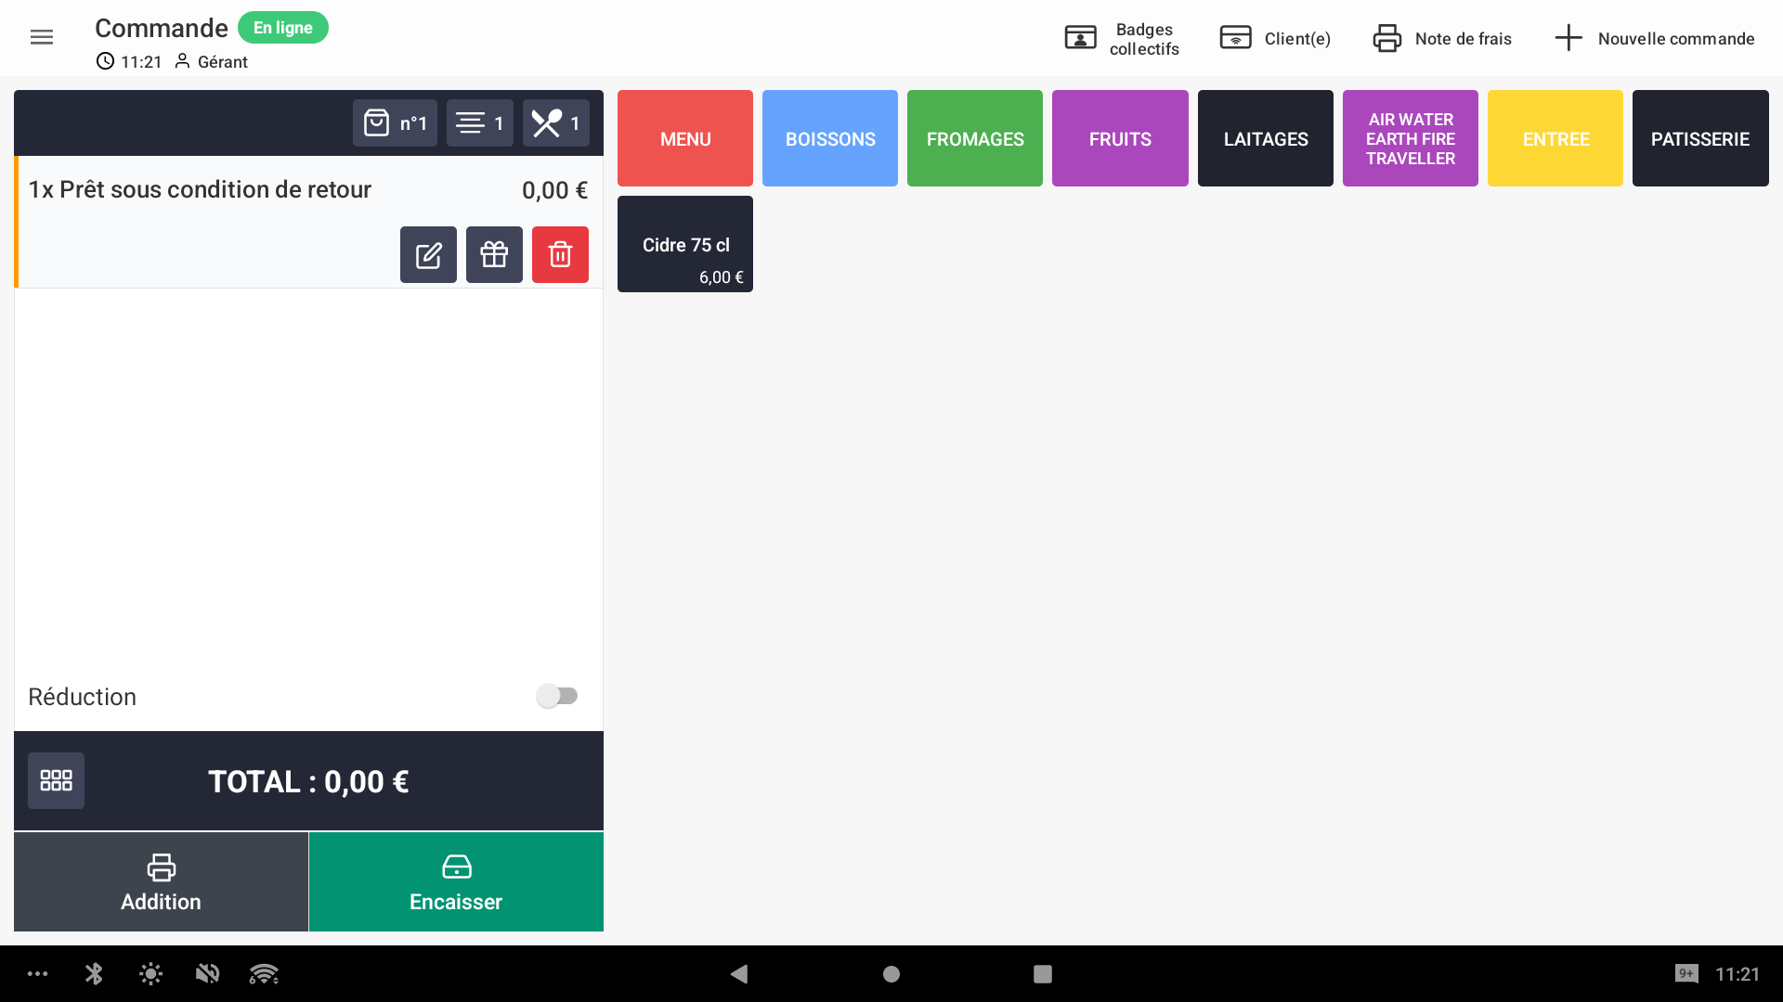Select the PATISSERIE category
Image resolution: width=1783 pixels, height=1002 pixels.
[x=1700, y=138]
